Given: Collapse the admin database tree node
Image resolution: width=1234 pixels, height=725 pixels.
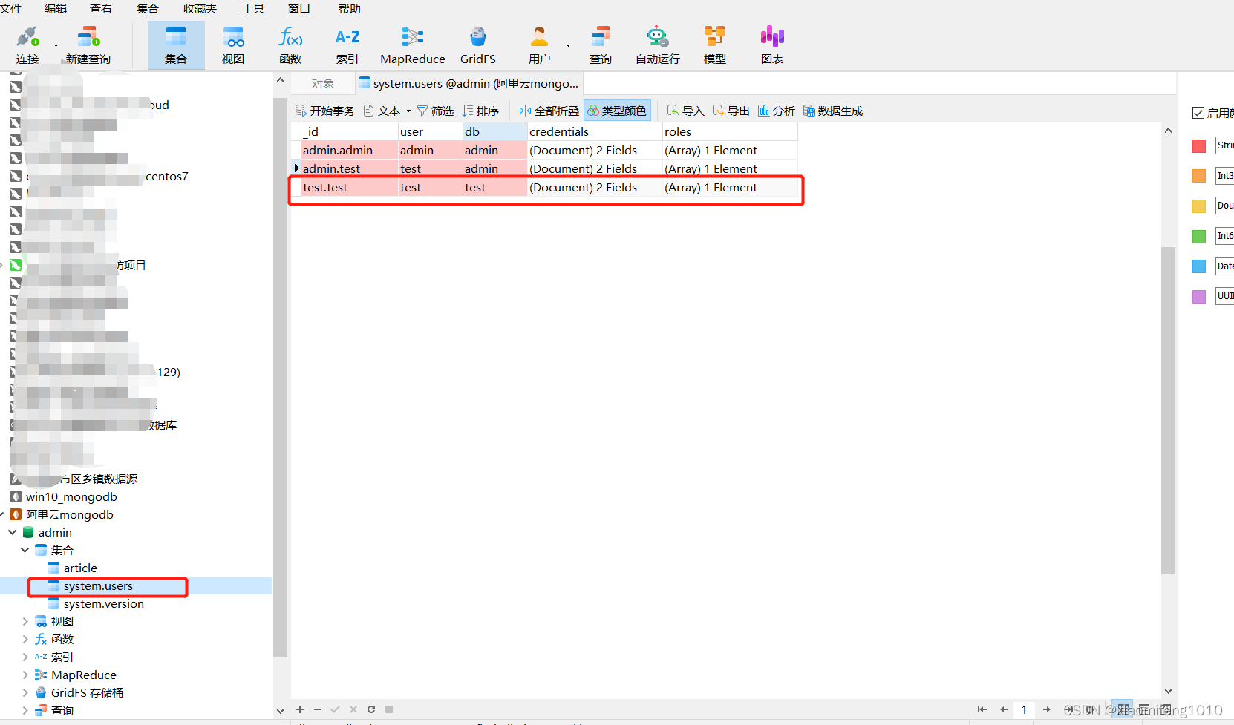Looking at the screenshot, I should click(x=12, y=532).
